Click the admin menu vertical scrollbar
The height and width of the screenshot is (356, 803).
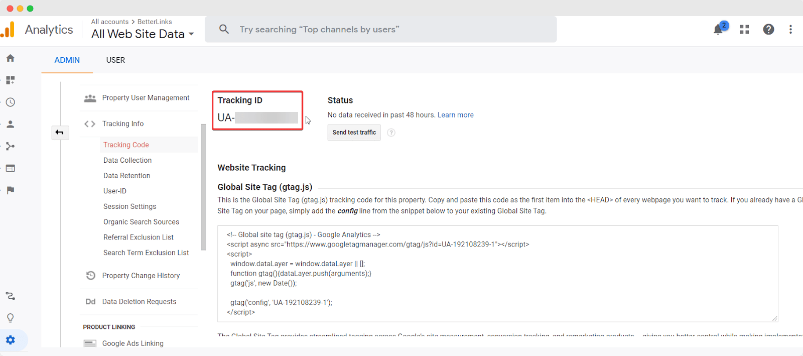point(203,187)
